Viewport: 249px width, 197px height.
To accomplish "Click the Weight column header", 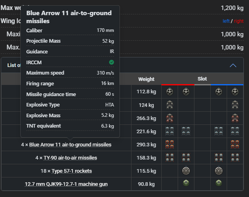I will [x=146, y=79].
